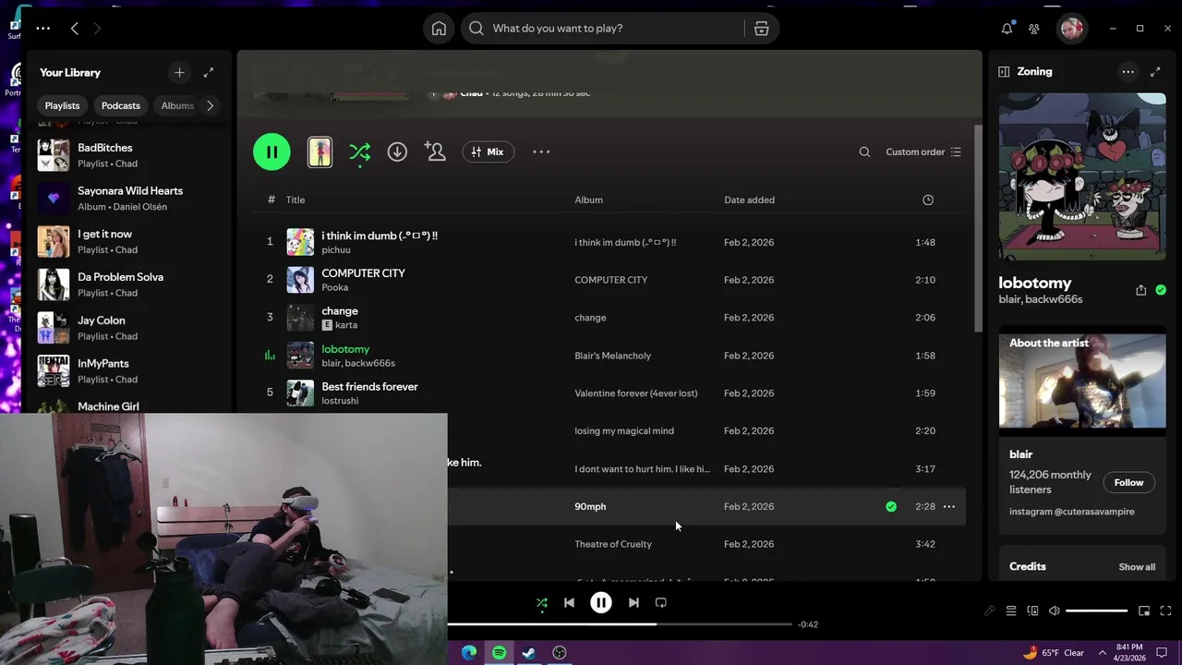Open the Custom order sort dropdown
Image resolution: width=1182 pixels, height=665 pixels.
[x=923, y=152]
